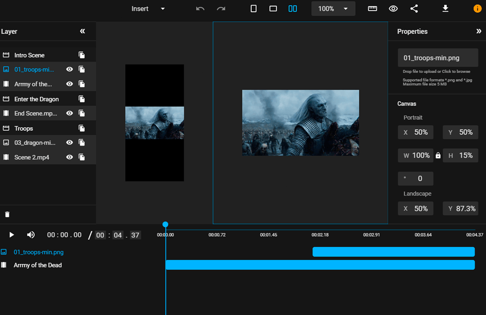The height and width of the screenshot is (315, 486).
Task: Mute audio with speaker icon
Action: tap(31, 235)
